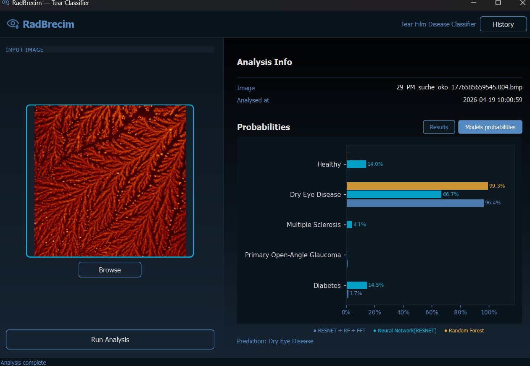This screenshot has height=366, width=530.
Task: Toggle RESNET + RF + FFT legend entry
Action: (340, 331)
